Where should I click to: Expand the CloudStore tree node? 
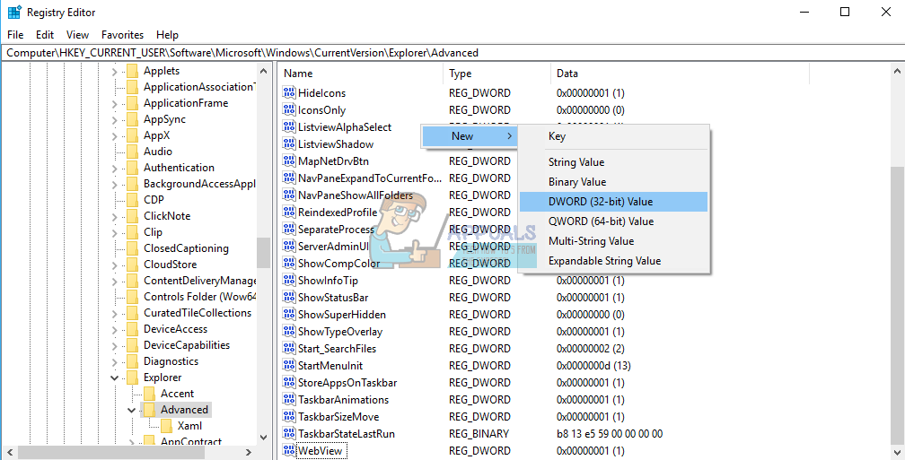click(114, 265)
